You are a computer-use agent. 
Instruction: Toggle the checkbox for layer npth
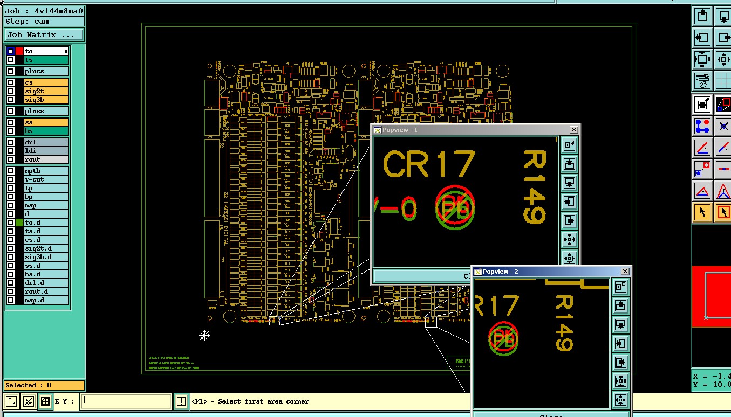[11, 171]
